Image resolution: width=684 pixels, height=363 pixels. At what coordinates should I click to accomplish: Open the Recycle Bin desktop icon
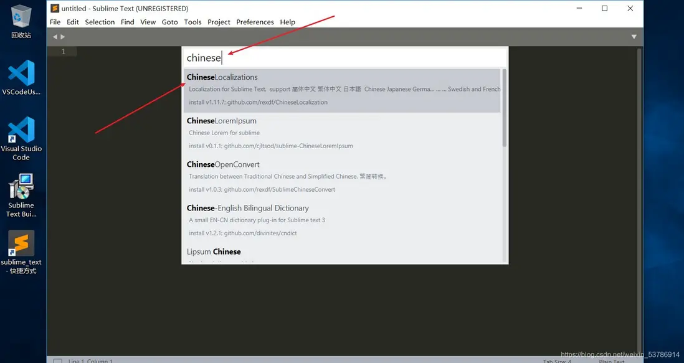tap(21, 22)
